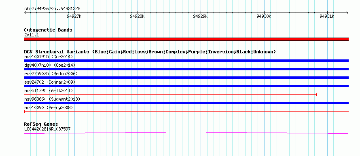Select the magenta LOC442028 gene line
The height and width of the screenshot is (156, 360).
tap(186, 133)
